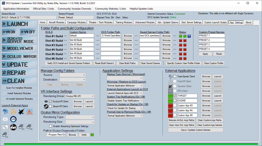The image size is (262, 146).
Task: Launch TeamSpeak from Launch External Apps icons
Action: point(5,111)
